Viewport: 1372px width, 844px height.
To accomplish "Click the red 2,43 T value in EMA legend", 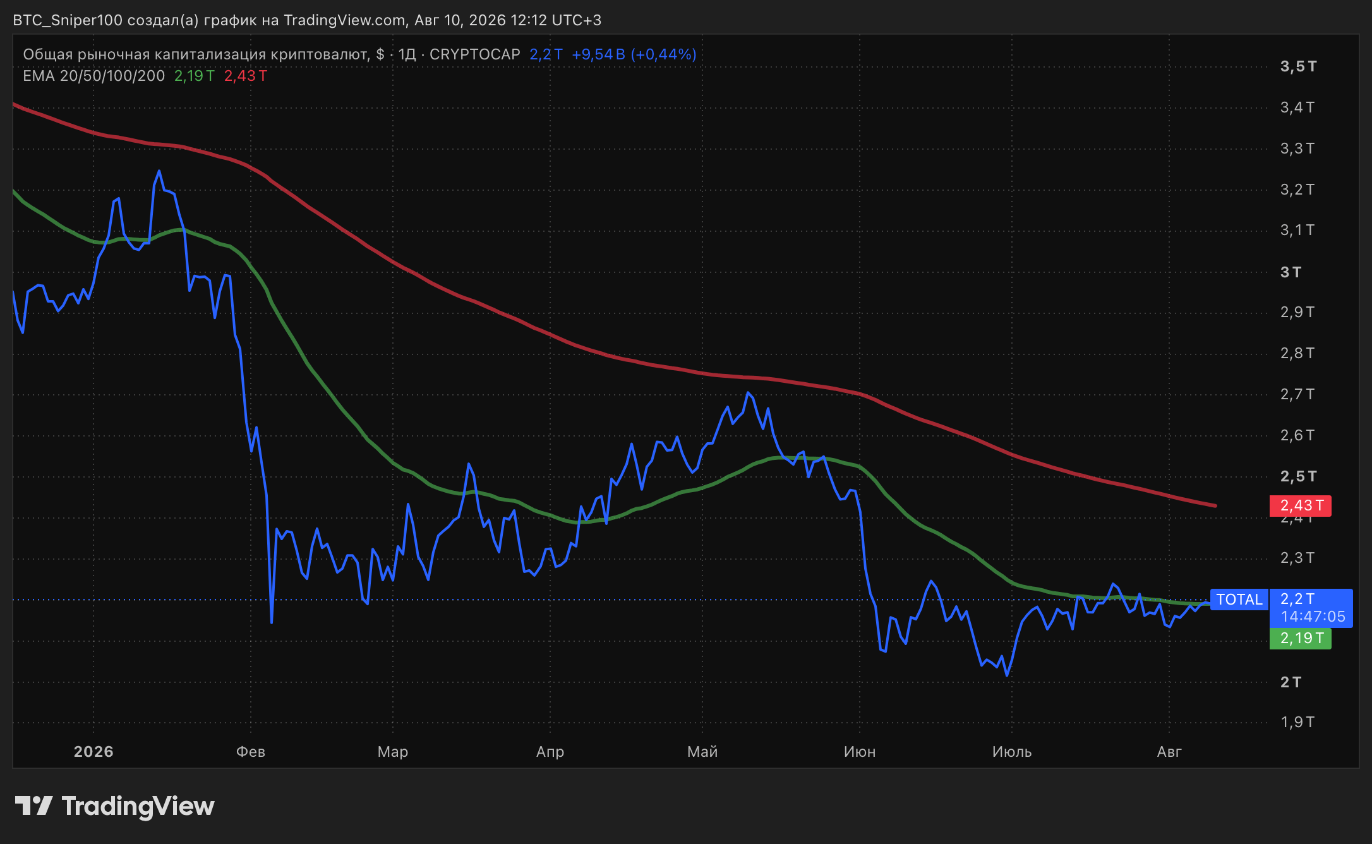I will (246, 76).
